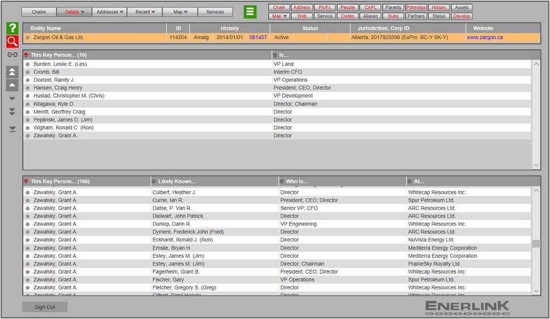Page down with double down arrow icon

pyautogui.click(x=12, y=112)
